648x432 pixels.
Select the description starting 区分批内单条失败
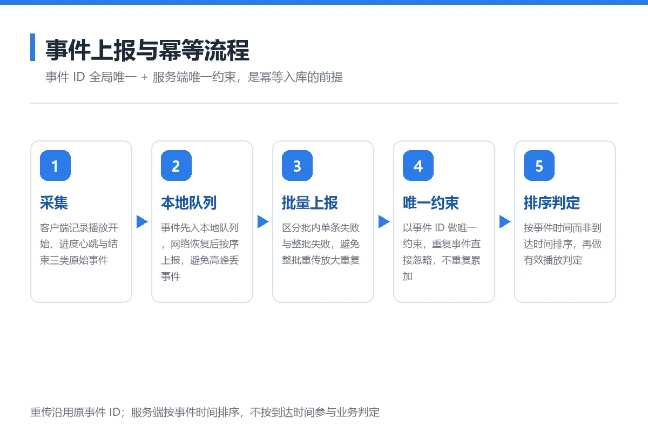(321, 244)
